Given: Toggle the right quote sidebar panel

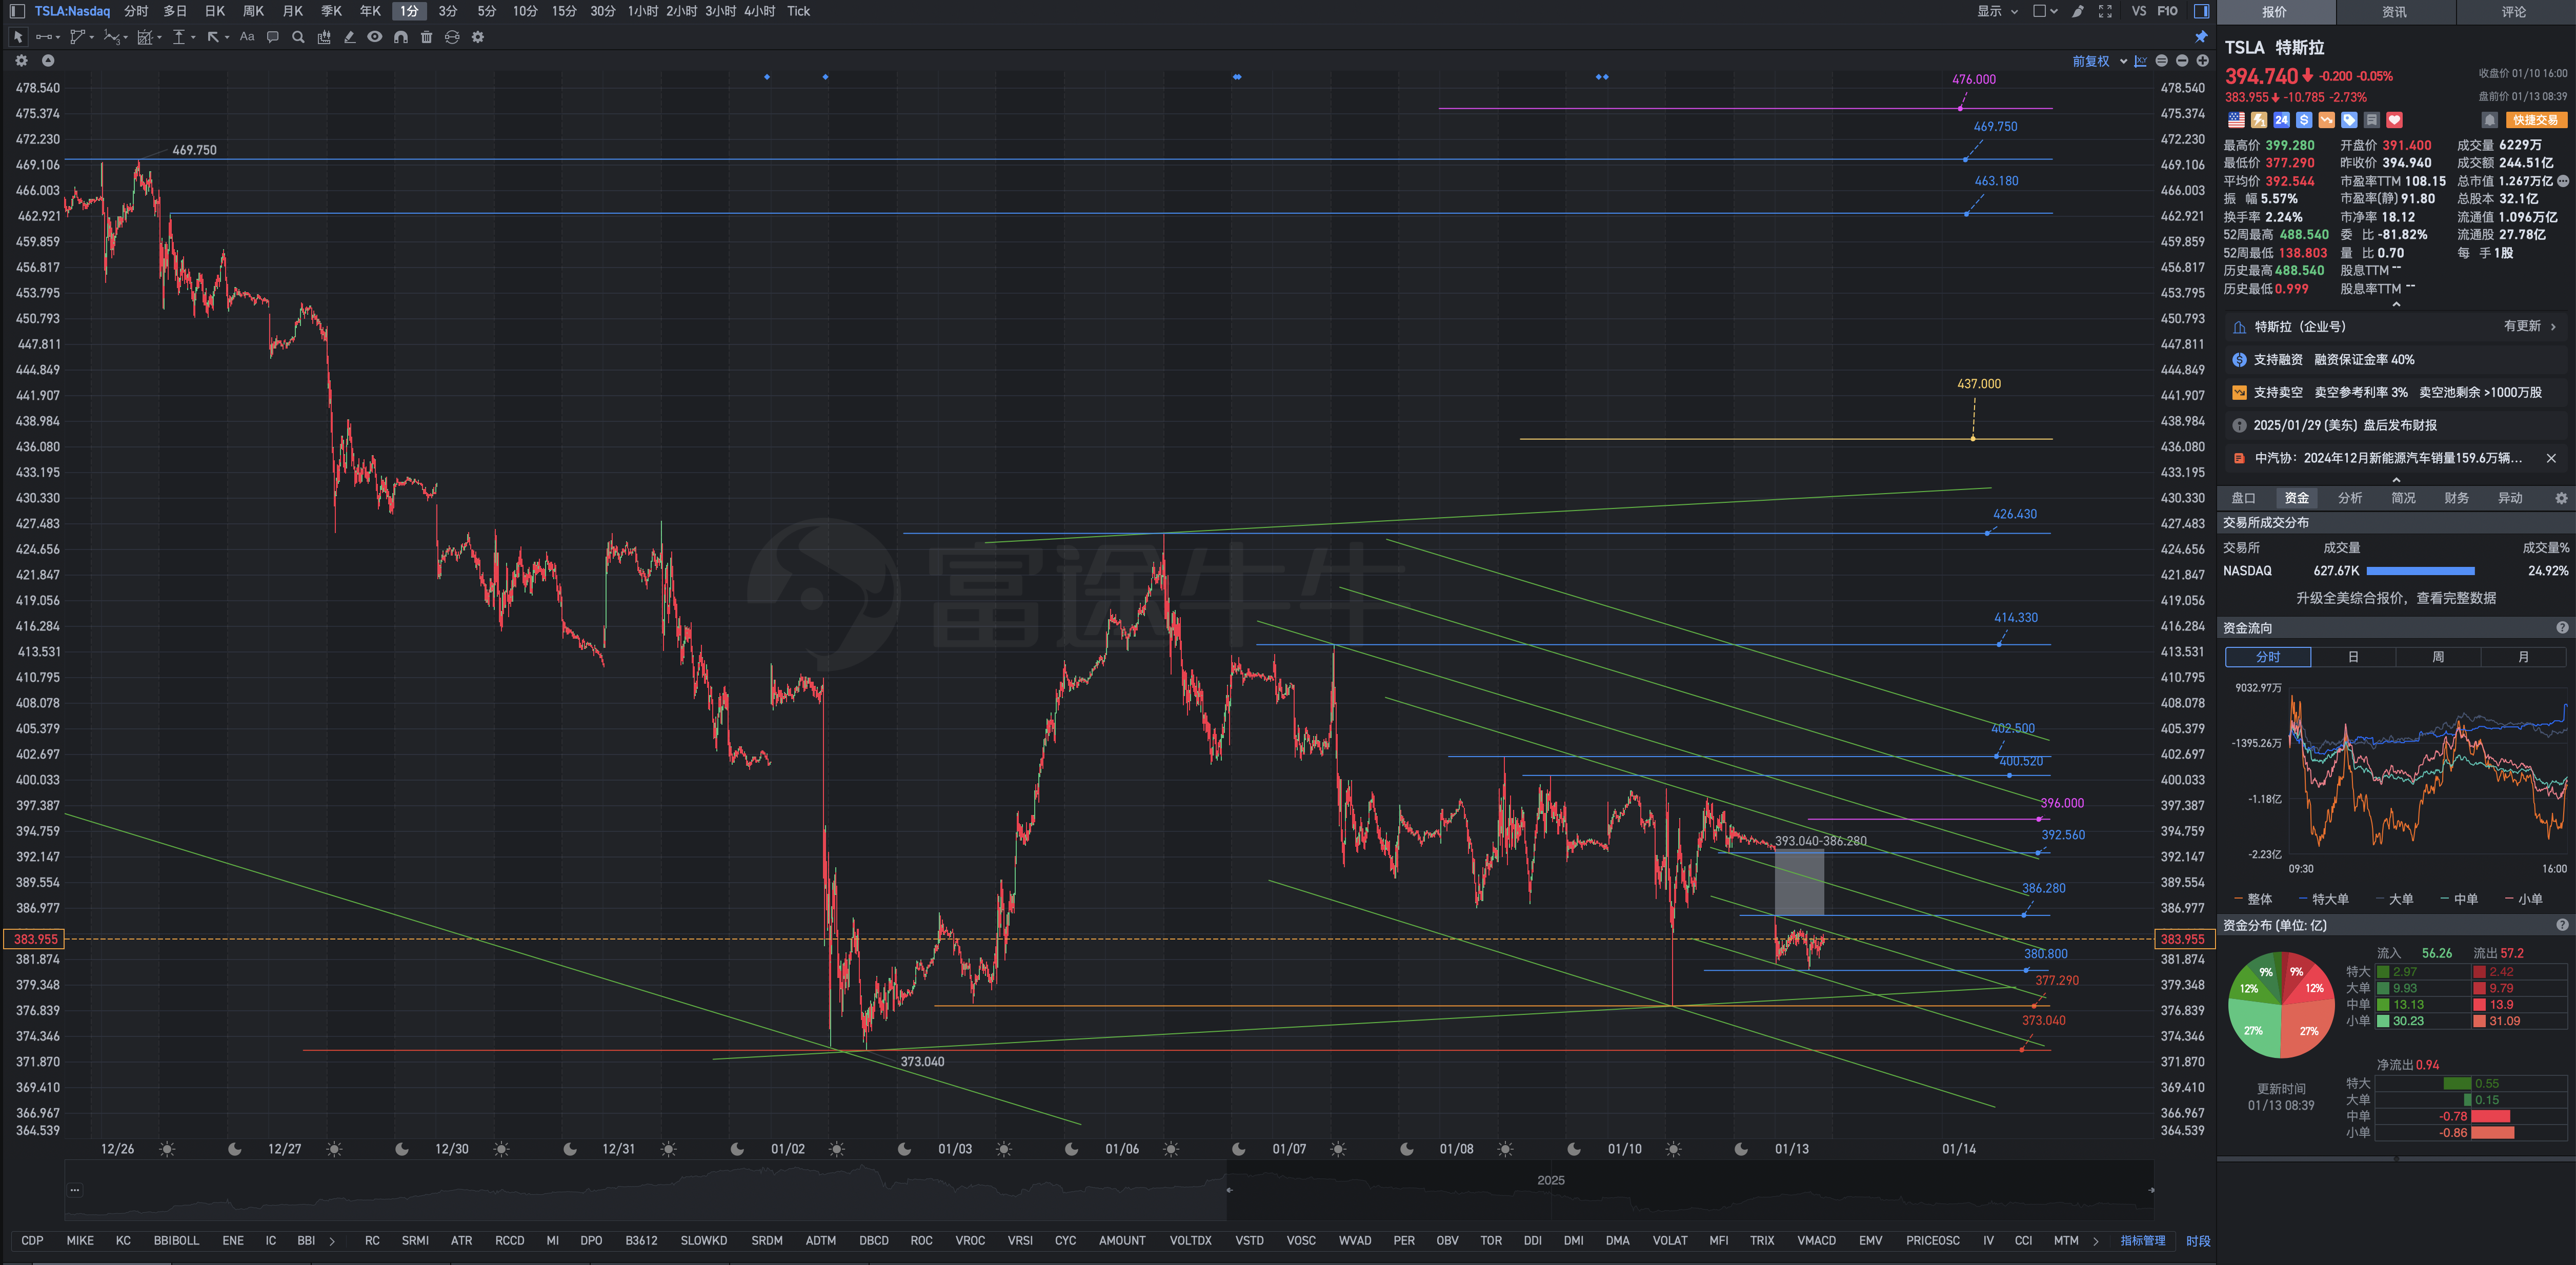Looking at the screenshot, I should coord(2201,11).
